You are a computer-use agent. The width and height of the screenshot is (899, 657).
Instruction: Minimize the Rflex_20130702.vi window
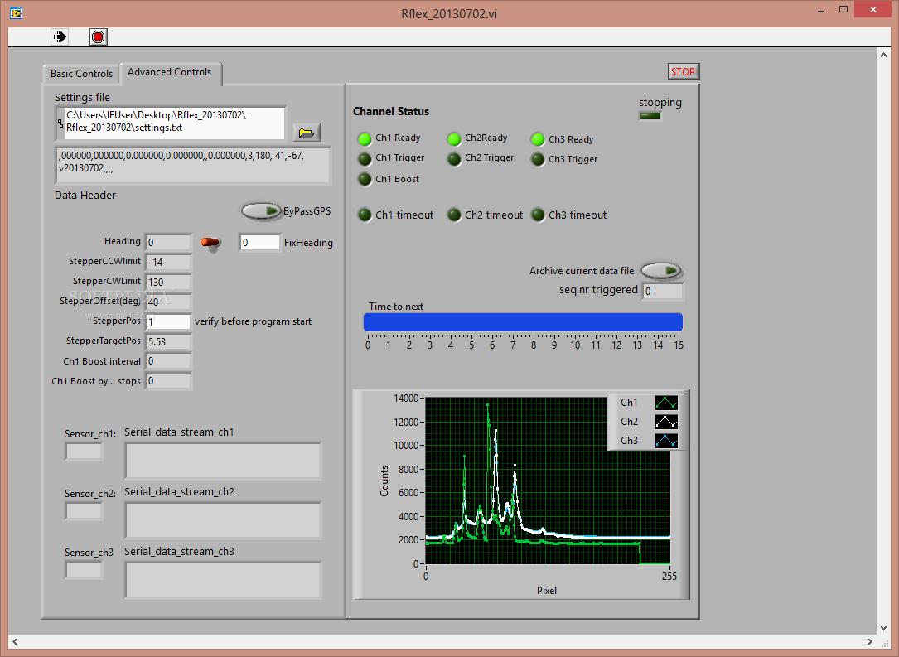click(x=821, y=10)
